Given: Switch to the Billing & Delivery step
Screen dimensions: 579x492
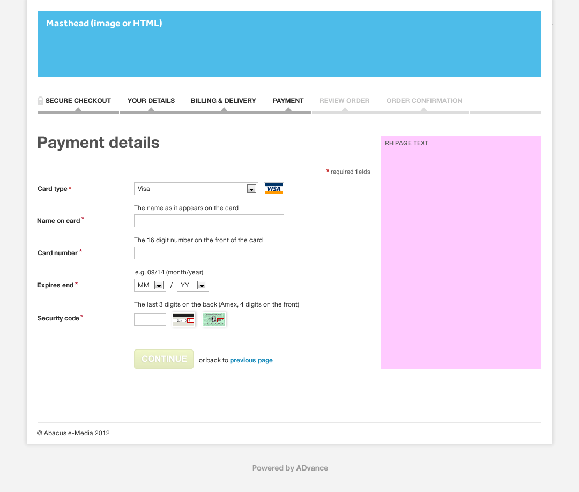Looking at the screenshot, I should point(223,101).
